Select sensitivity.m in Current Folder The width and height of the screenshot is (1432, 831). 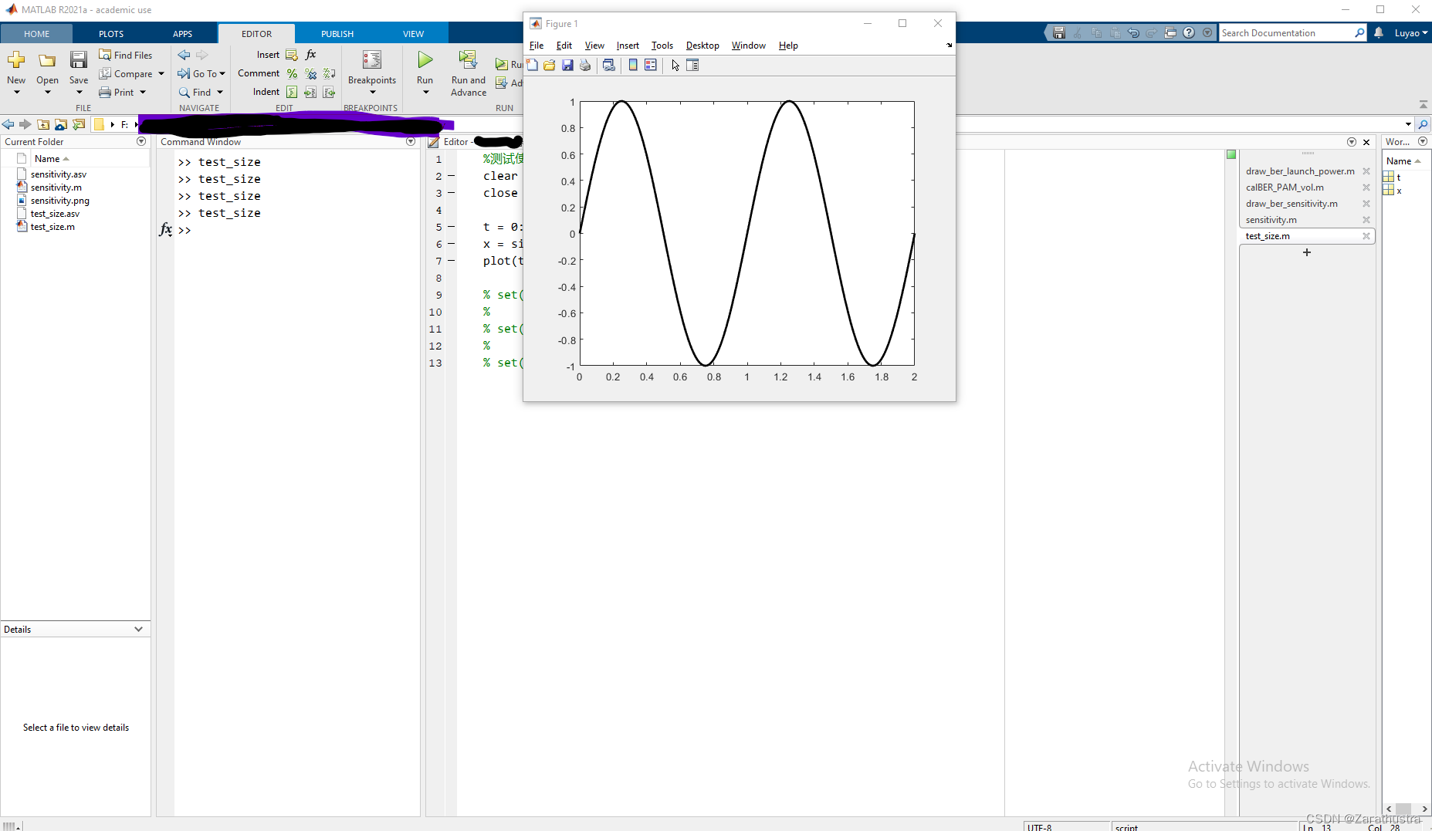(x=56, y=187)
